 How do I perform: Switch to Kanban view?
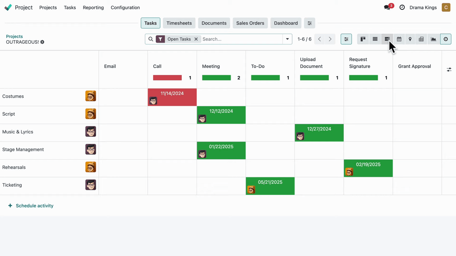click(x=363, y=39)
